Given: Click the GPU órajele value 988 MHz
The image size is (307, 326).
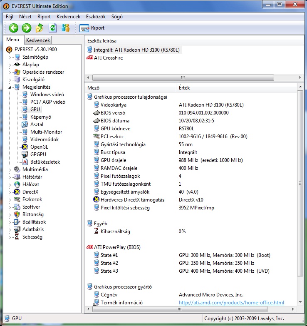Looking at the screenshot, I should pos(210,160).
